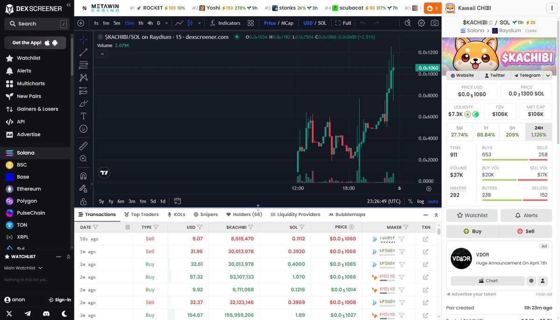Open the calendar icon in DATE column
Viewport: 560px width, 320px height.
pyautogui.click(x=127, y=227)
